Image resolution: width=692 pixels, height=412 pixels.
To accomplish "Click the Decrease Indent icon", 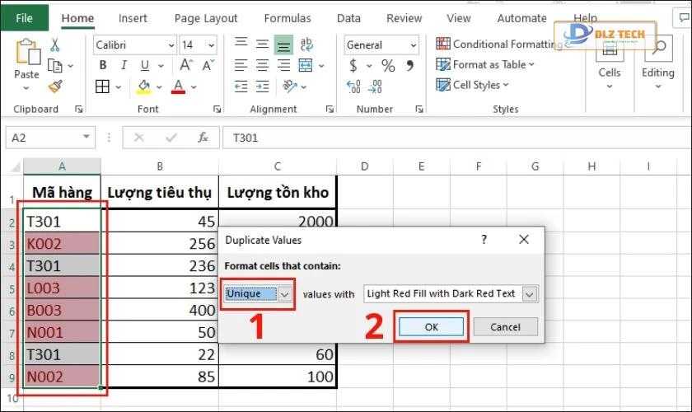I will (241, 87).
